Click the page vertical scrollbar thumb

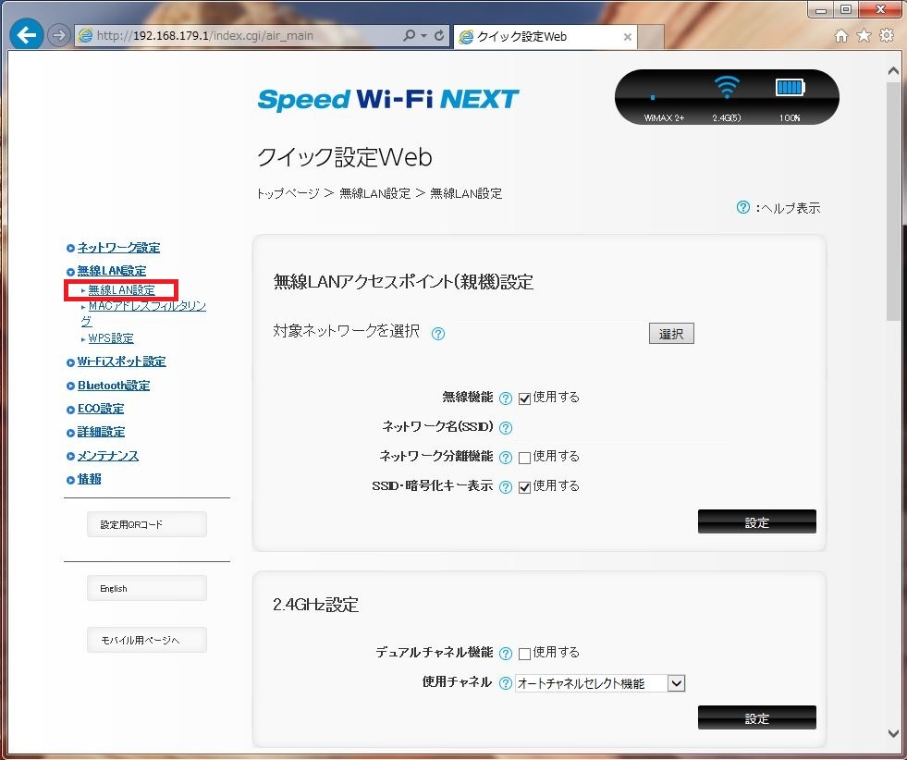[893, 200]
